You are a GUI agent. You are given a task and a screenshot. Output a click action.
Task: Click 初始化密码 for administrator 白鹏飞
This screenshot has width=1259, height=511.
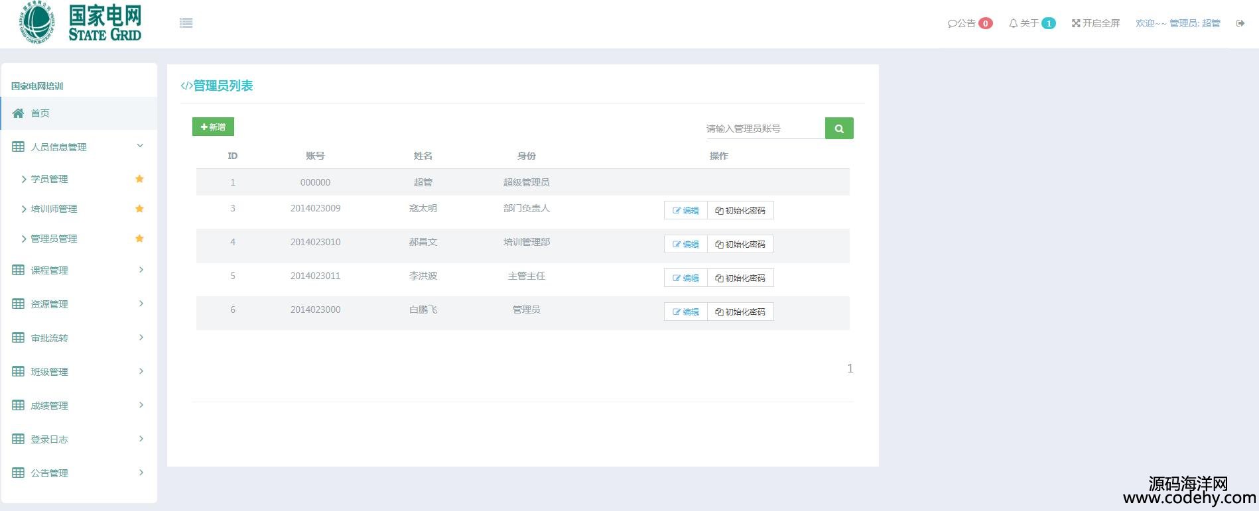tap(740, 312)
